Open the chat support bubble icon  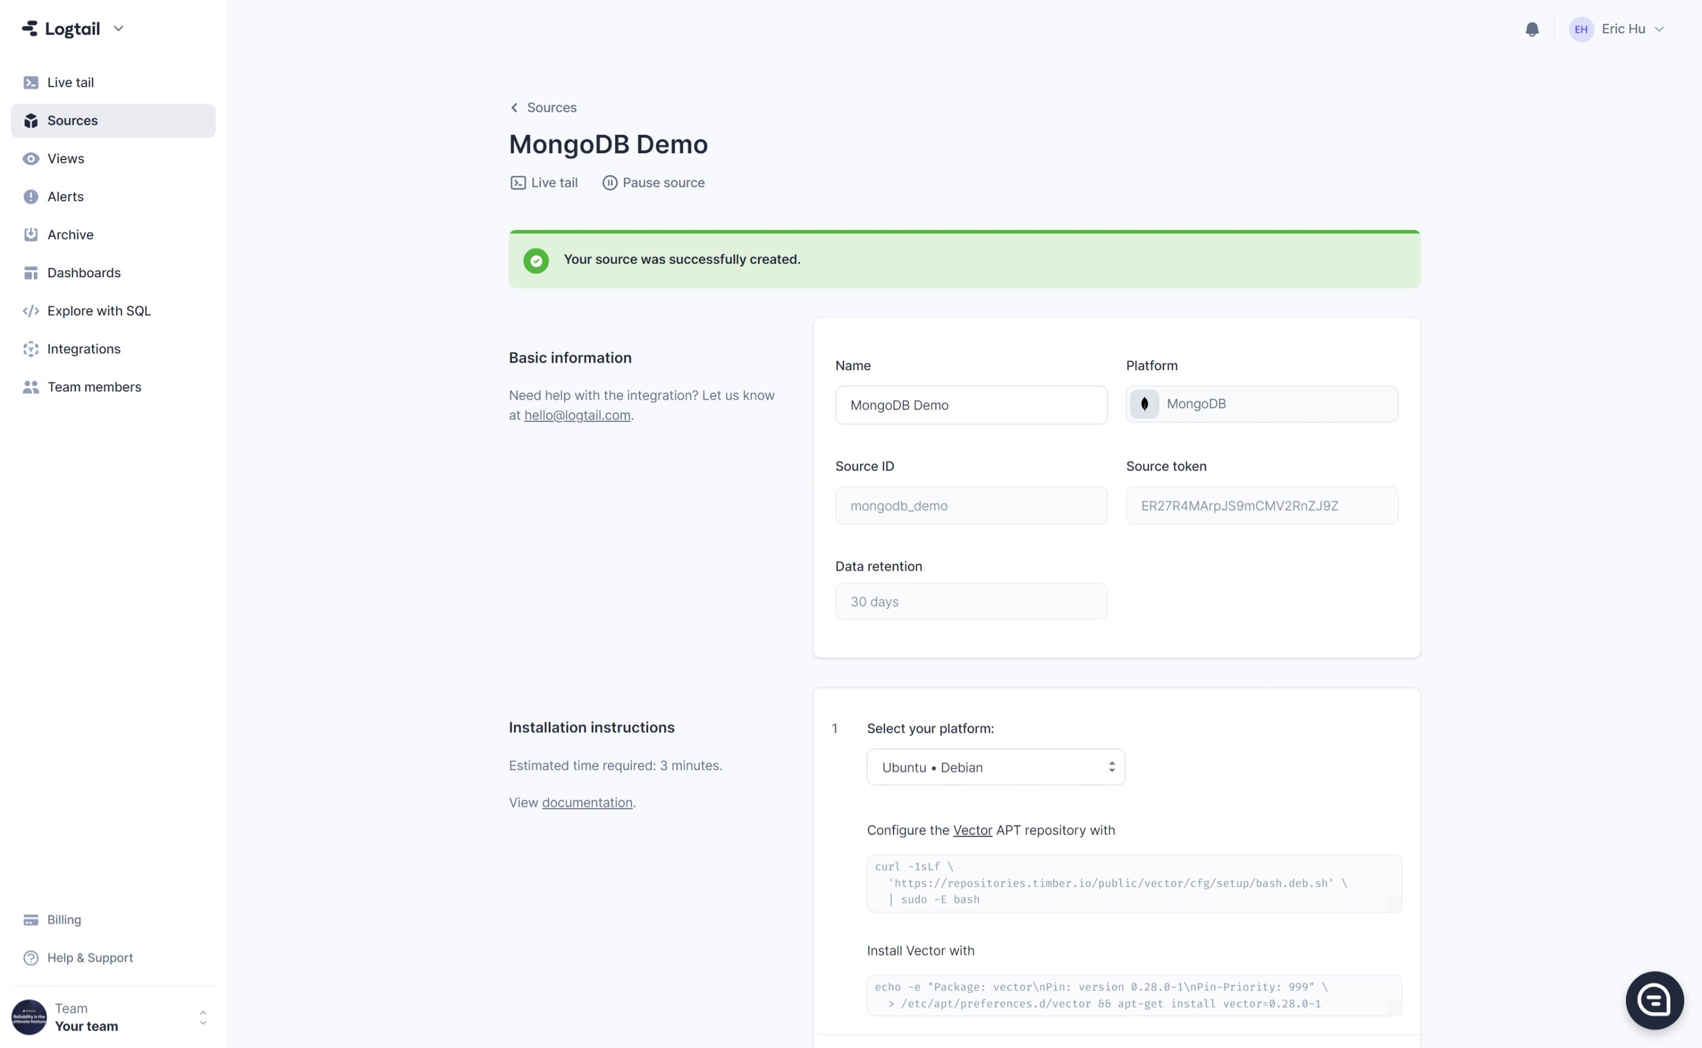[x=1654, y=1000]
